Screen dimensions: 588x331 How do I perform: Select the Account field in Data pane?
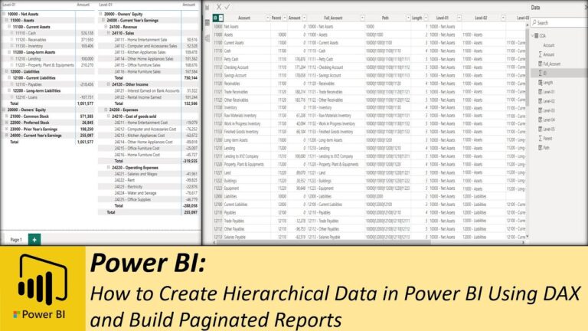[x=549, y=45]
